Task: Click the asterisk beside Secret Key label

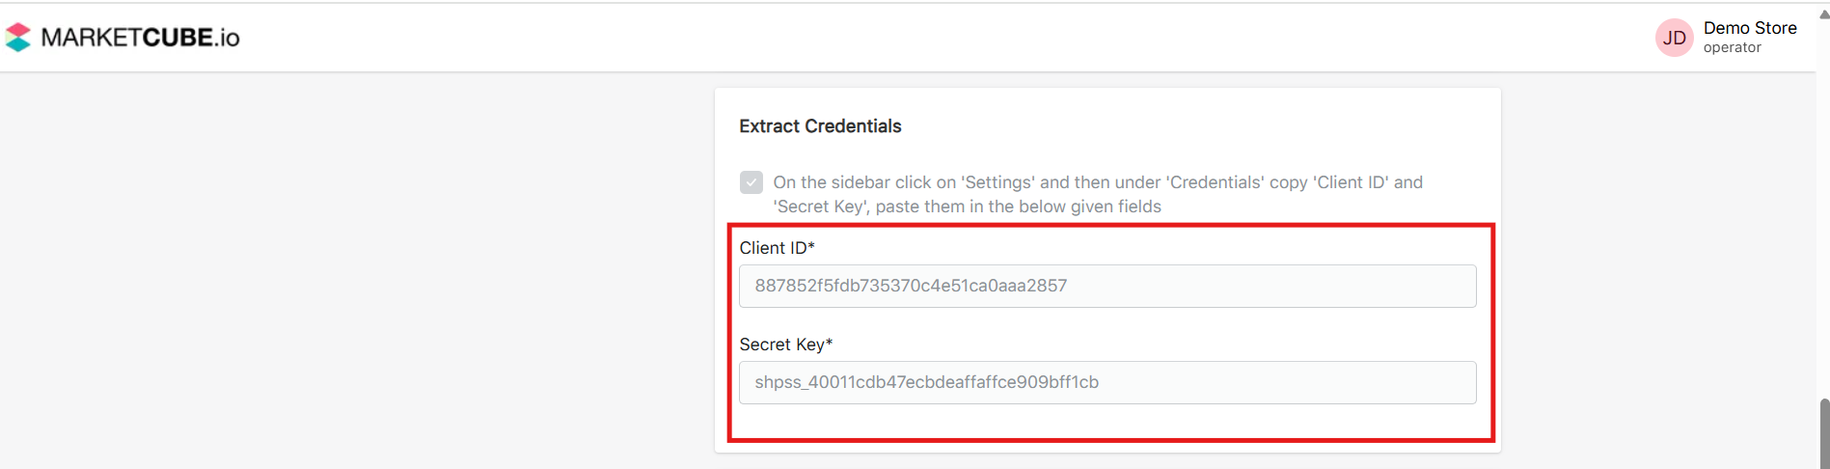Action: (x=830, y=344)
